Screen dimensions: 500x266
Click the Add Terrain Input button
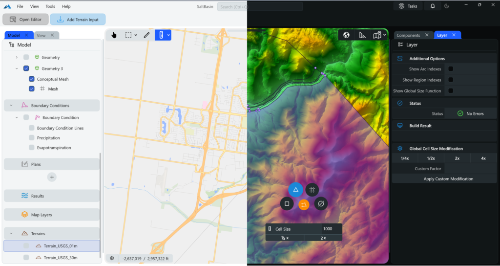click(x=78, y=20)
